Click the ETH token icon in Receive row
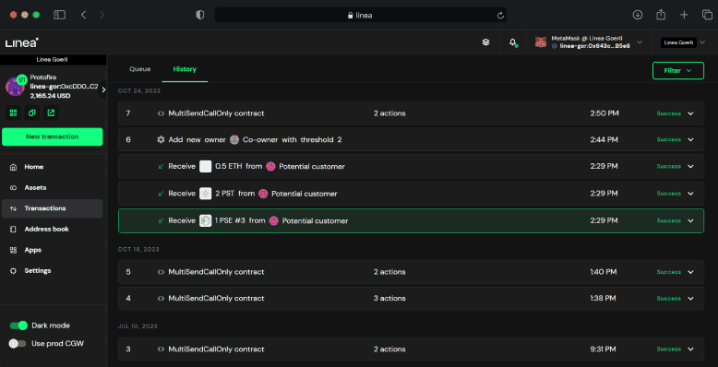This screenshot has height=367, width=718. [x=206, y=167]
